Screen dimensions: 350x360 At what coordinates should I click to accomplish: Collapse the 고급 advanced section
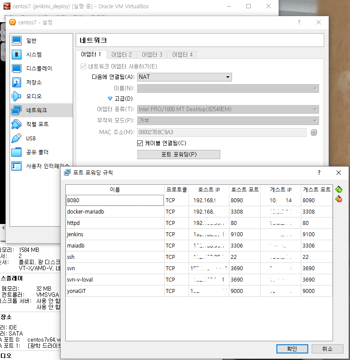coord(110,98)
